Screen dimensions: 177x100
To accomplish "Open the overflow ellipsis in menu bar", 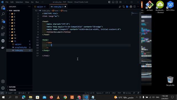I will coord(42,2).
